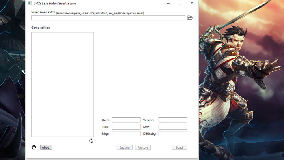Click the 'Game edition:' label

pos(41,28)
